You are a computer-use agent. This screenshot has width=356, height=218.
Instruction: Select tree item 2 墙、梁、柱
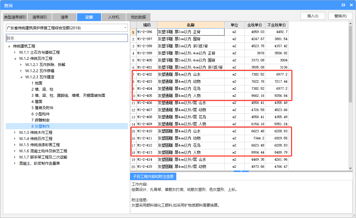click(x=42, y=89)
